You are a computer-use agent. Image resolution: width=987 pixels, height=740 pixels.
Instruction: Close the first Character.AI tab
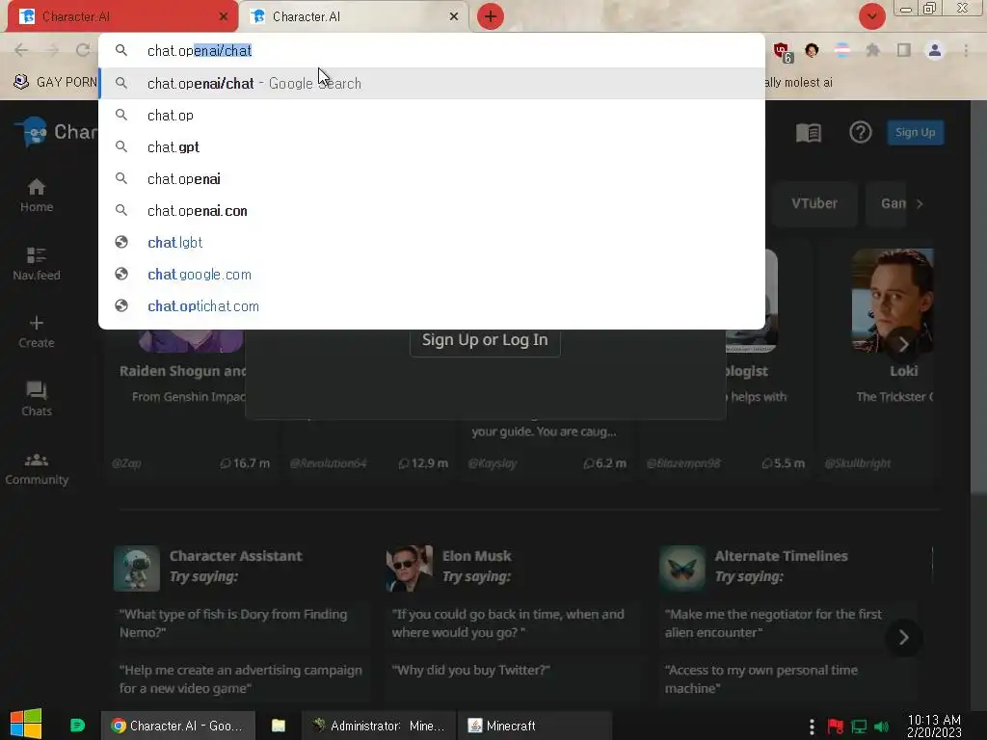point(224,16)
